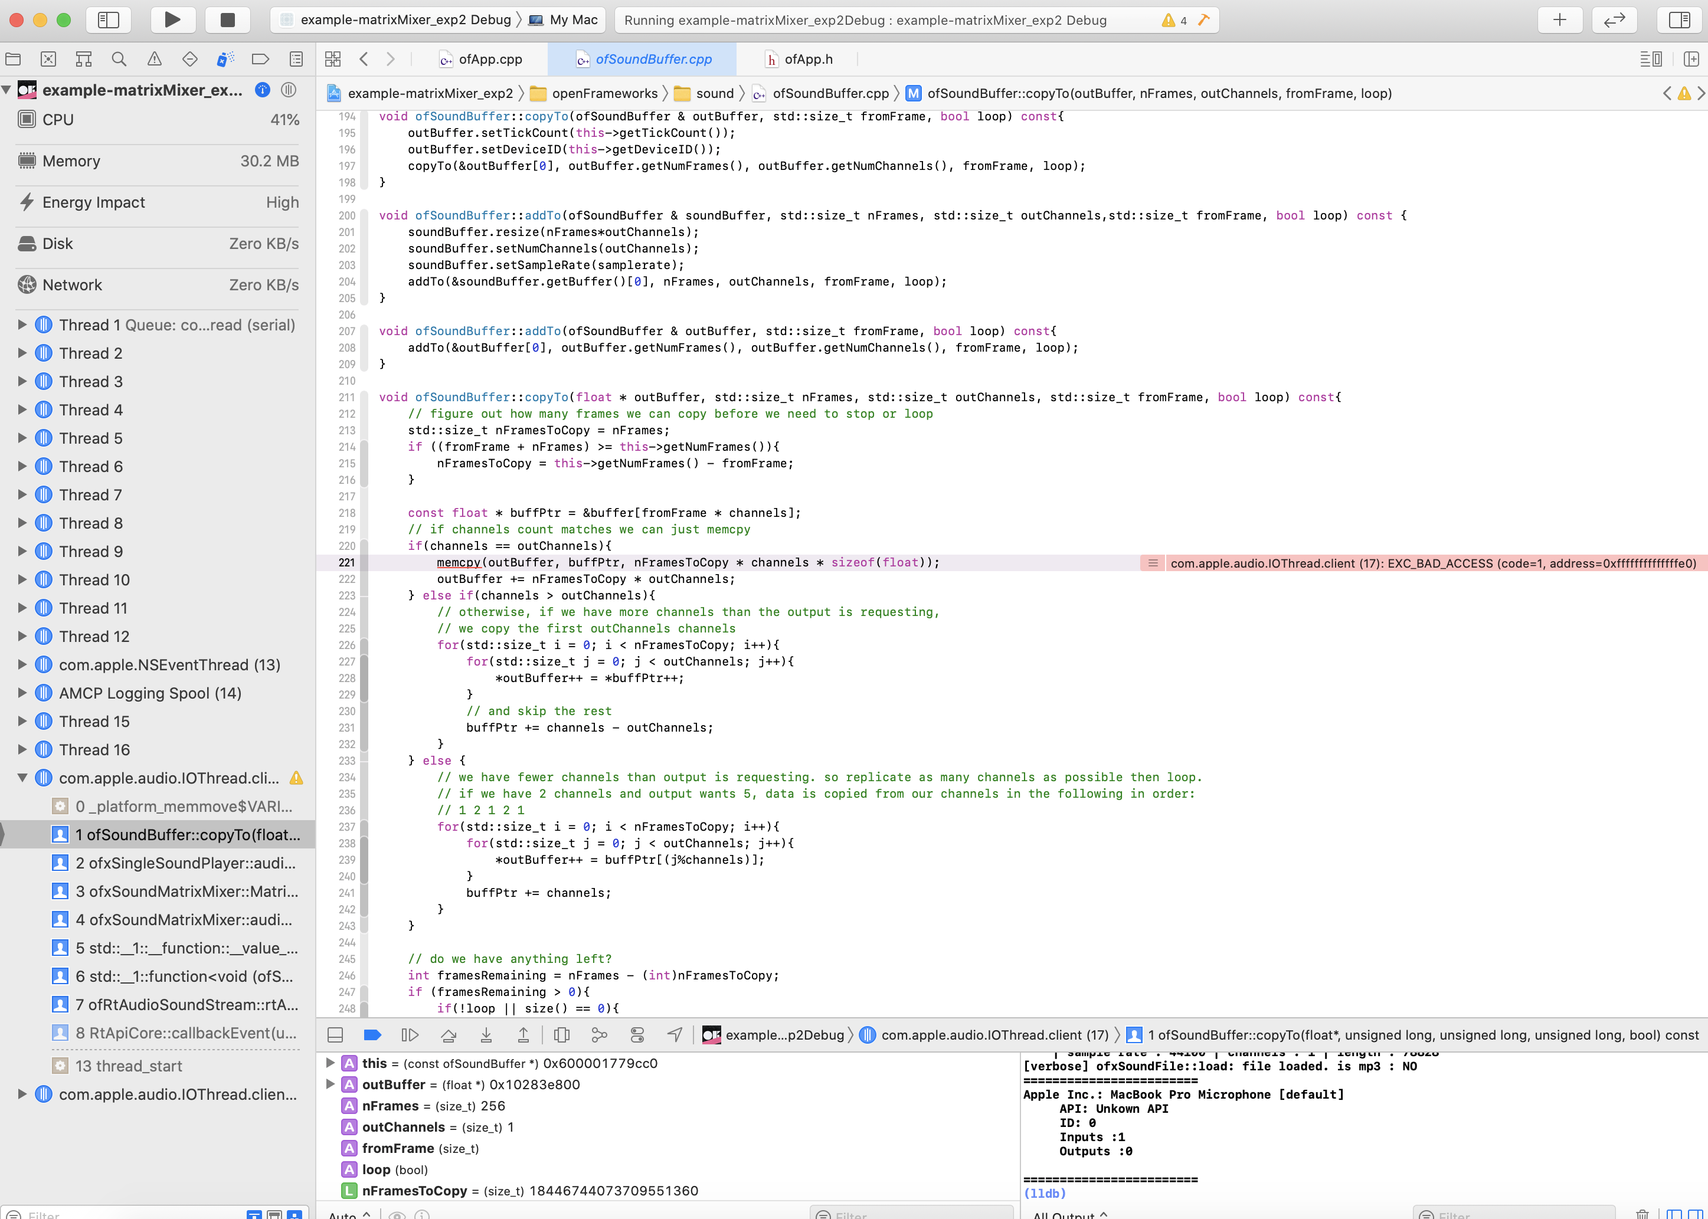Open the Find navigator magnifier icon
The image size is (1708, 1219).
(119, 60)
